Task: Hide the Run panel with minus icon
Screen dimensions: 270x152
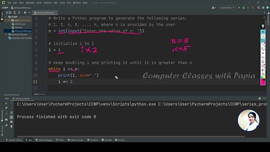Action: click(x=265, y=98)
